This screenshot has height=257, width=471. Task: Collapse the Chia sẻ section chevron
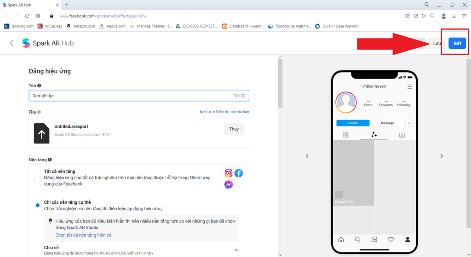click(236, 250)
